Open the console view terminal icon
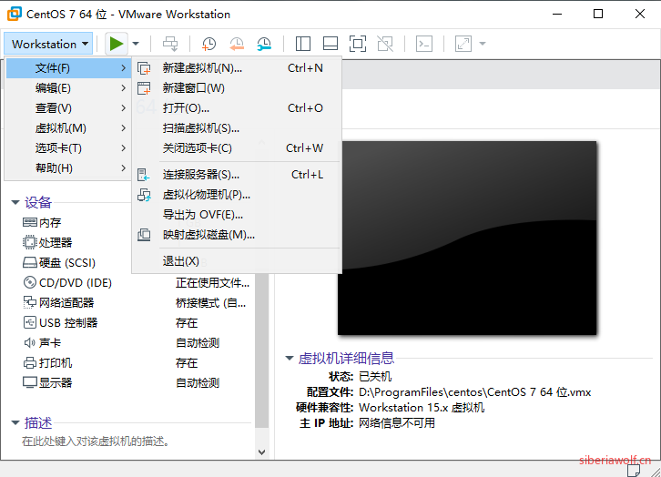Viewport: 661px width, 477px height. [x=424, y=44]
